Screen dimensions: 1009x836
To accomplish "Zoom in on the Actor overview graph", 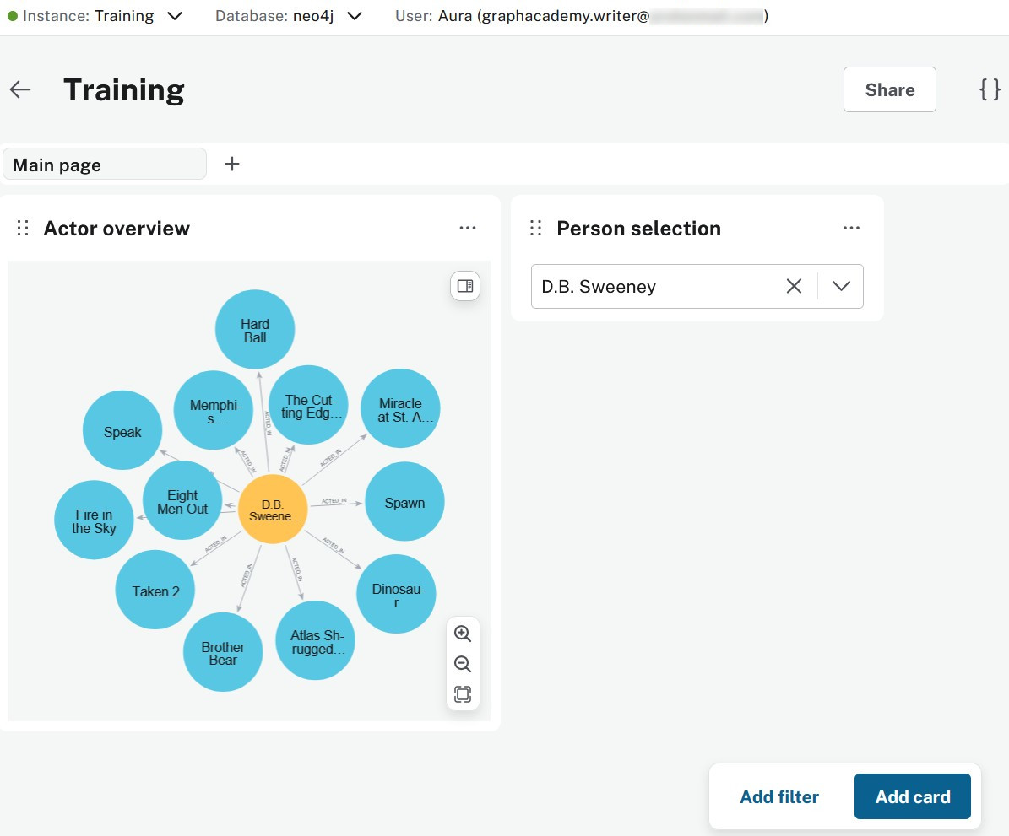I will tap(463, 634).
